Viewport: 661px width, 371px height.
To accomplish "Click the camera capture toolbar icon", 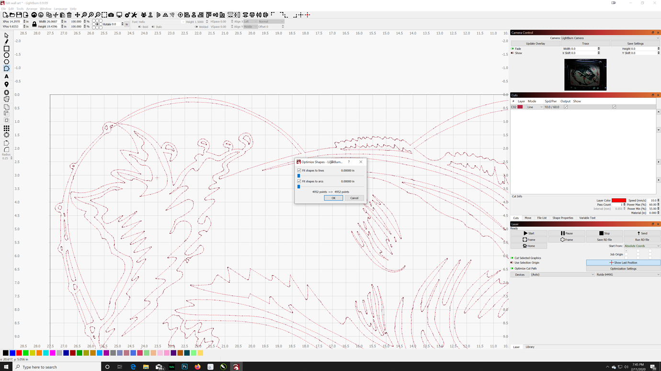I will coord(111,15).
